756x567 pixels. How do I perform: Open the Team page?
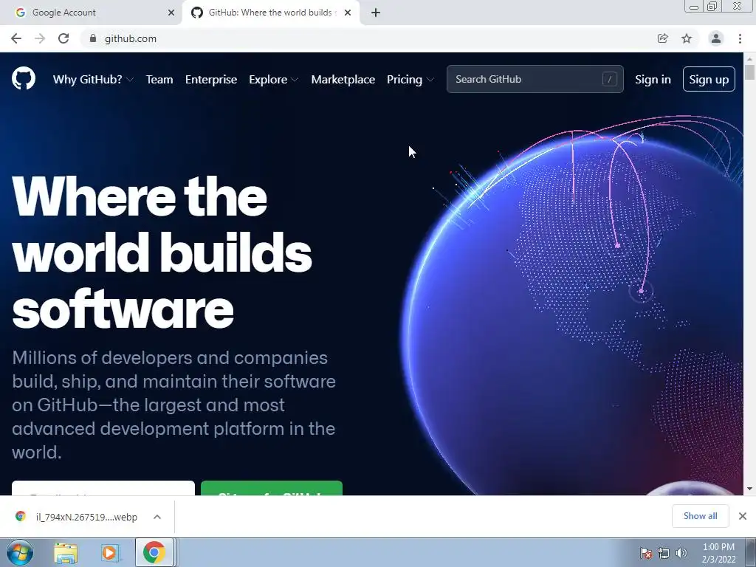coord(159,80)
